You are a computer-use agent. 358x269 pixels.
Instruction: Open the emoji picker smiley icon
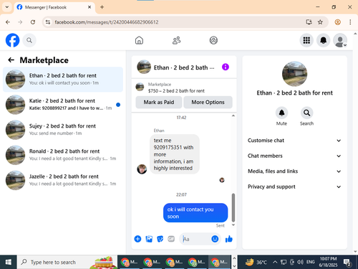pos(215,239)
